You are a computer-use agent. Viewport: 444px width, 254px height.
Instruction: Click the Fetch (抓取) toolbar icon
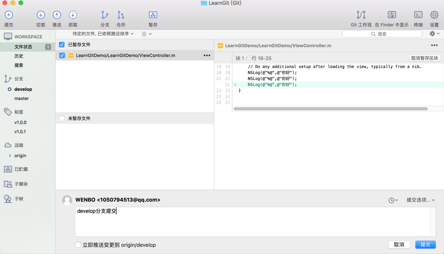tap(73, 15)
